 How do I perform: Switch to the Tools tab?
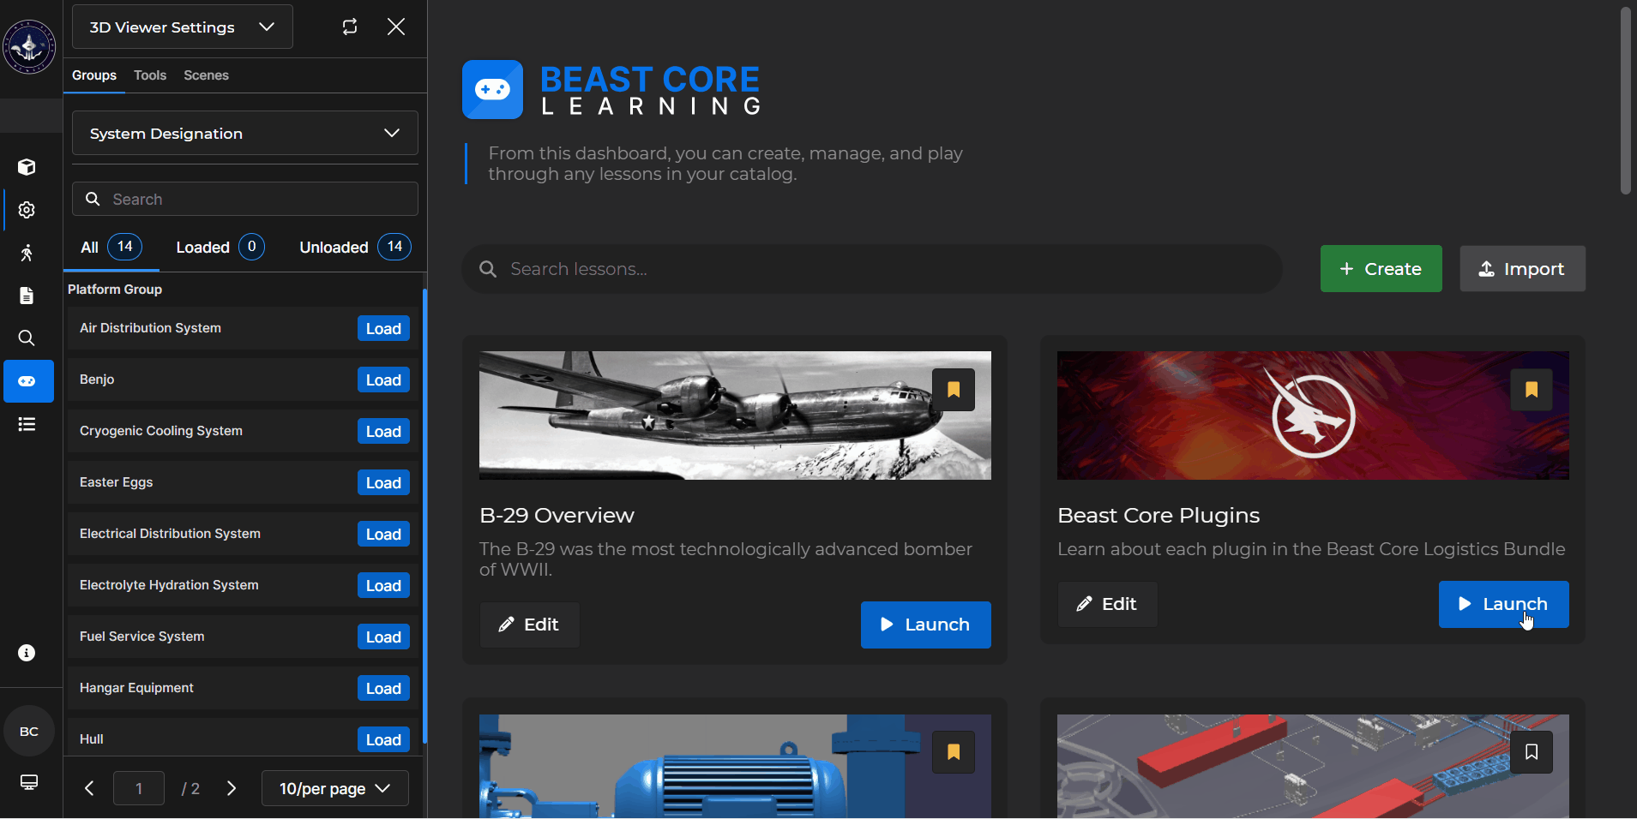tap(150, 75)
